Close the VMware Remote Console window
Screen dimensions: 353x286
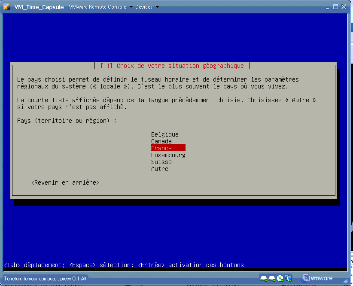pos(344,7)
